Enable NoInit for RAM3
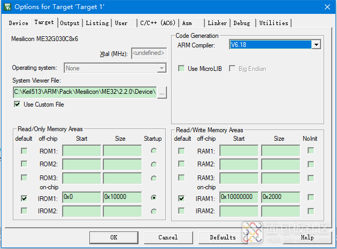Image resolution: width=337 pixels, height=249 pixels. pos(311,178)
